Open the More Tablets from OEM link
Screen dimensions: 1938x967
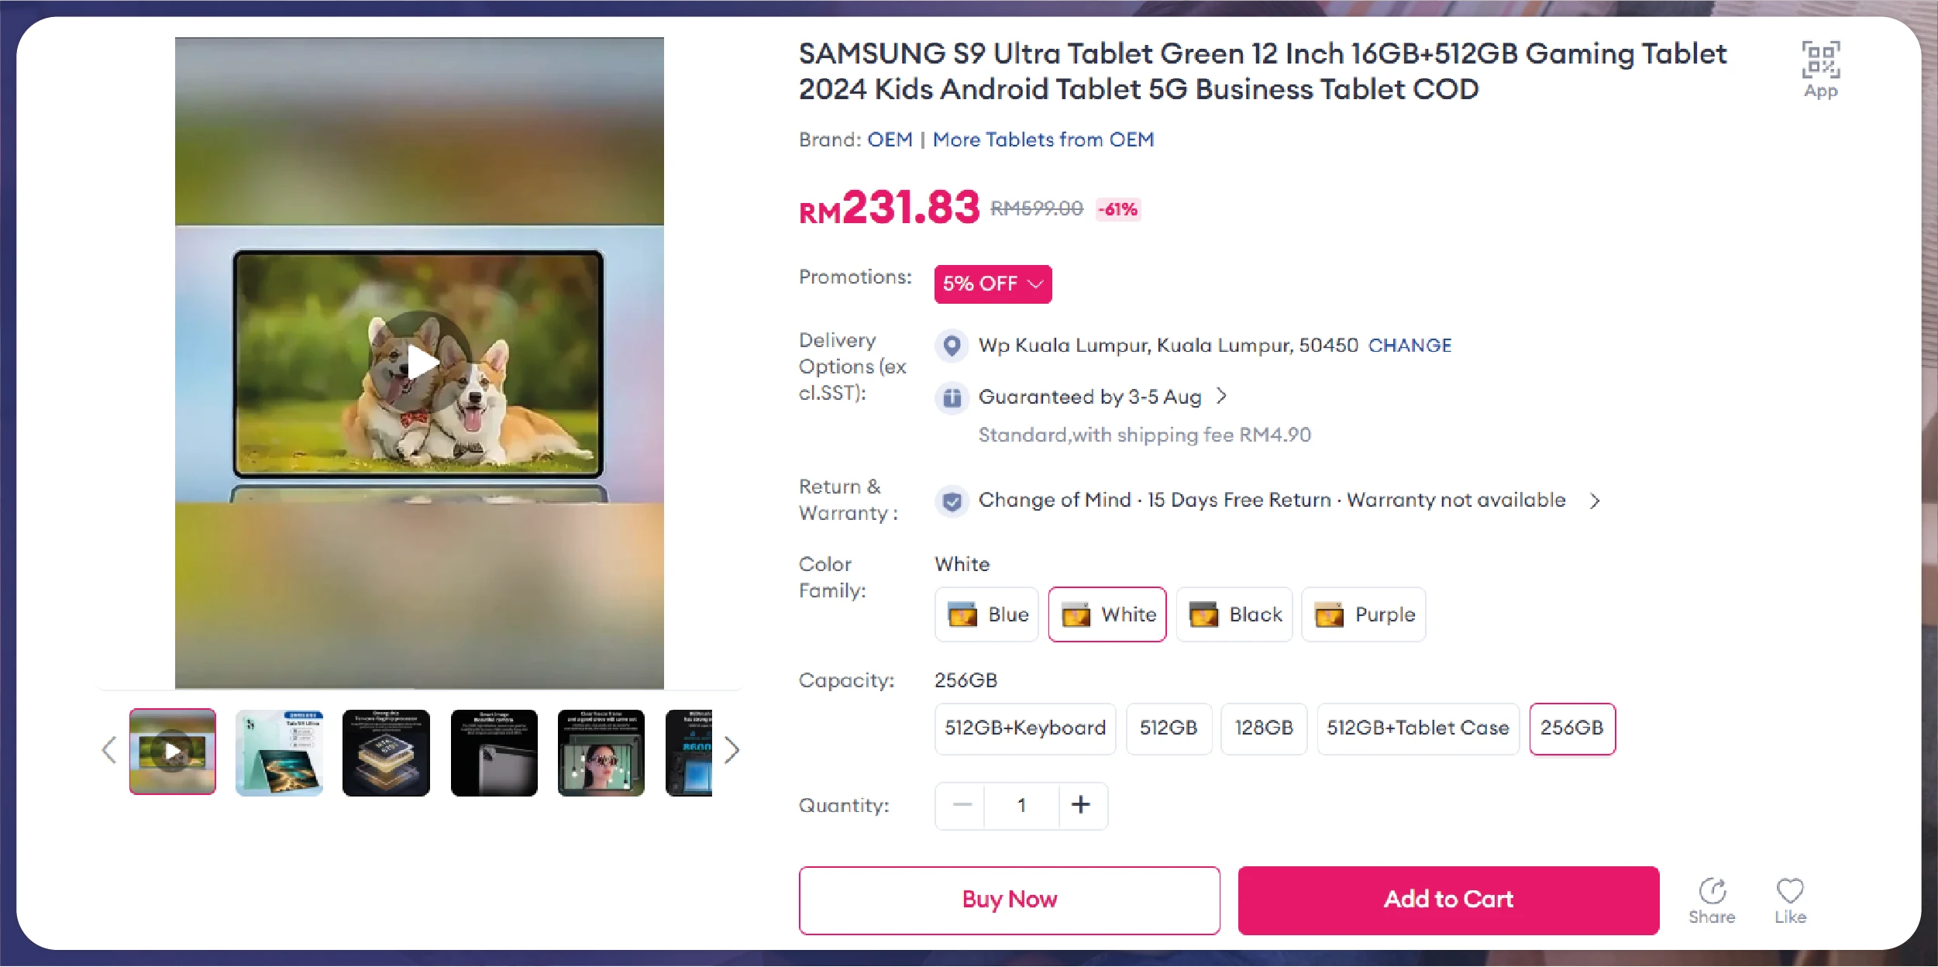(x=1043, y=140)
